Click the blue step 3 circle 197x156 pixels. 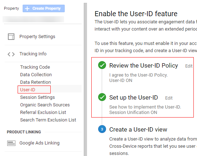(102, 129)
